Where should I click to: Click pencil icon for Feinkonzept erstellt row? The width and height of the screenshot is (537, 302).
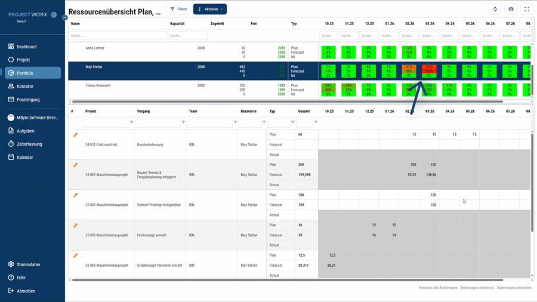tap(75, 226)
